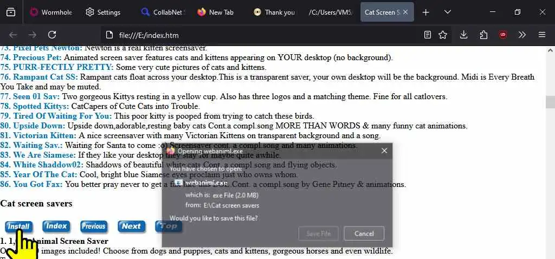
Task: Open the Upside Down link
Action: pos(39,126)
